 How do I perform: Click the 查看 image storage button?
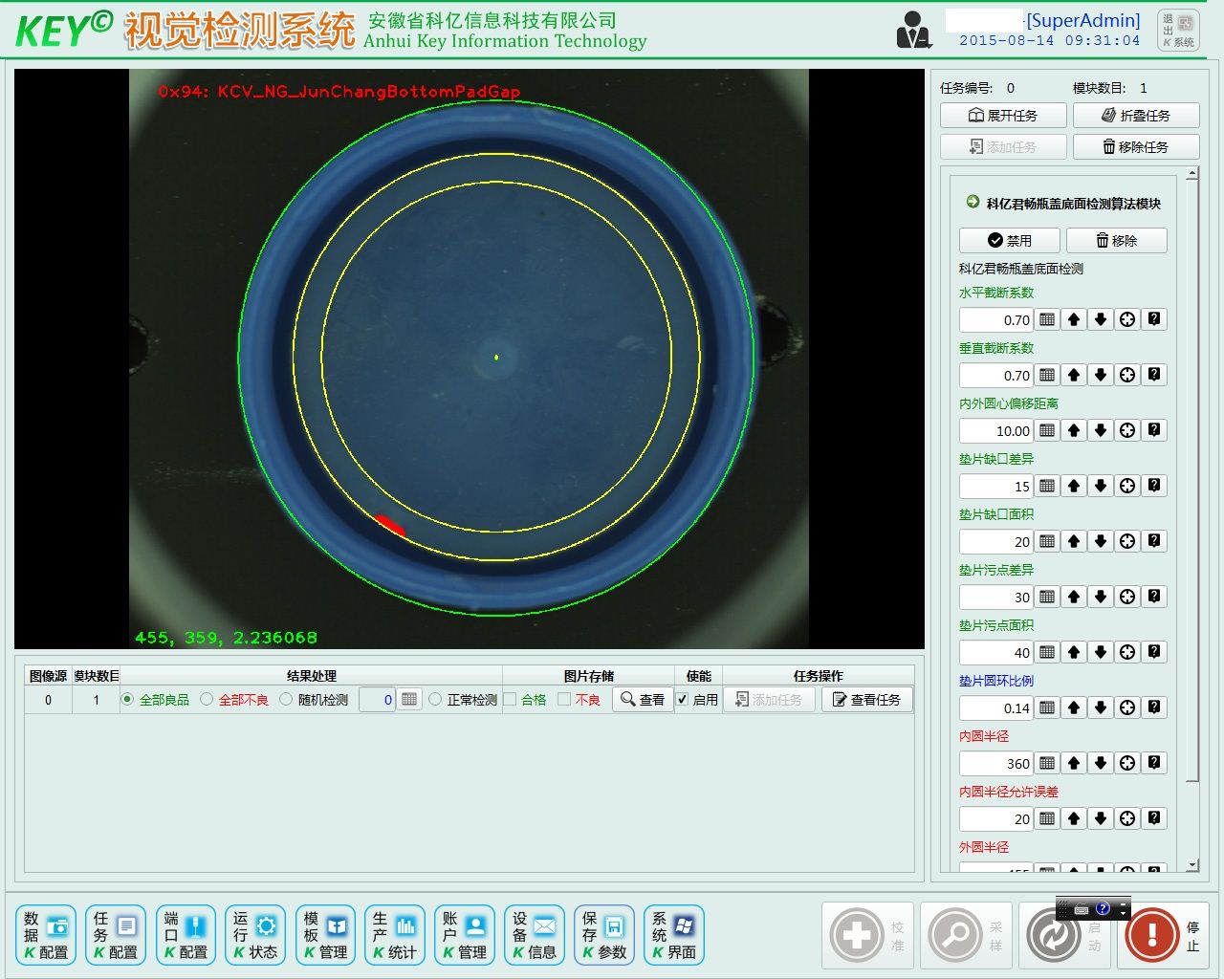643,700
